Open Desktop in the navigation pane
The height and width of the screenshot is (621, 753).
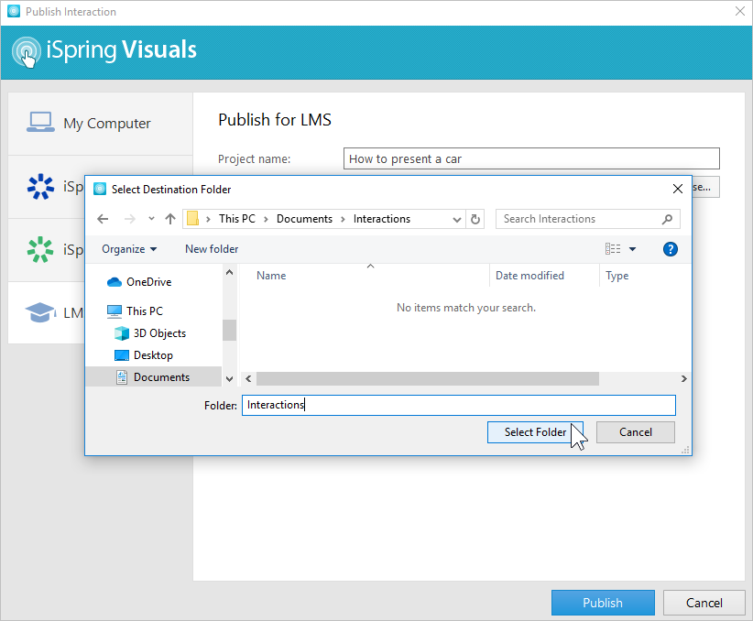click(x=153, y=355)
